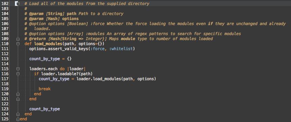Collapse the comment block fold at line 102
Viewport: 291px width, 122px height.
[18, 3]
